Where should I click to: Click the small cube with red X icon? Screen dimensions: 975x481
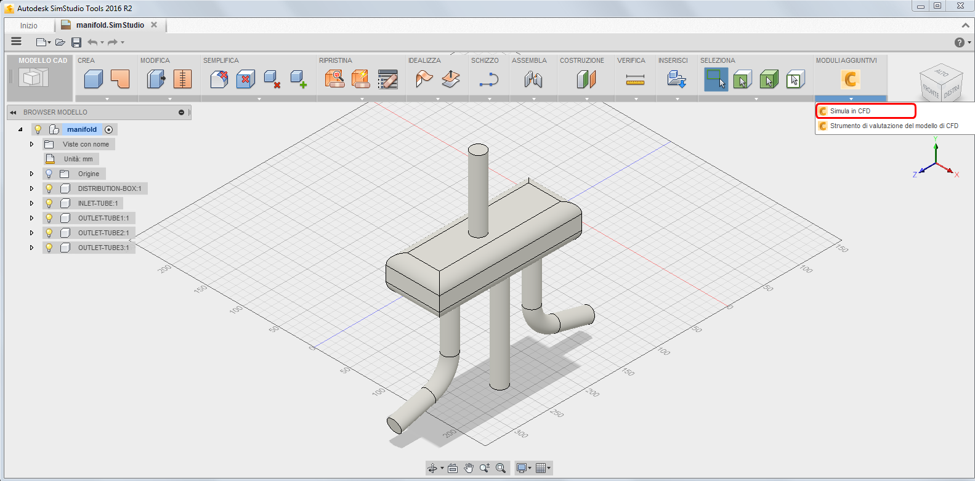[272, 79]
